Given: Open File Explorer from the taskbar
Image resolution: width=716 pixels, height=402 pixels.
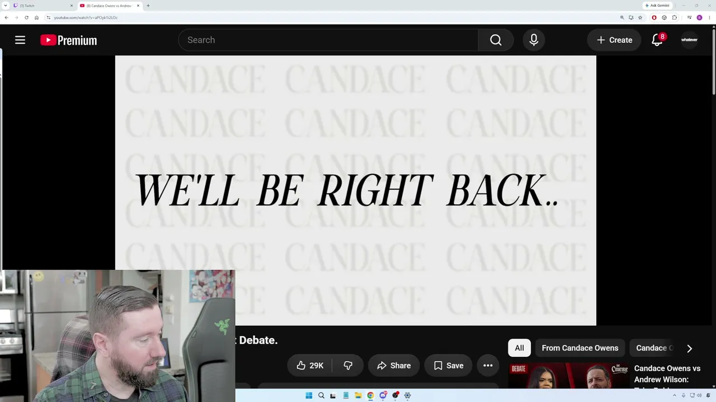Looking at the screenshot, I should tap(358, 395).
